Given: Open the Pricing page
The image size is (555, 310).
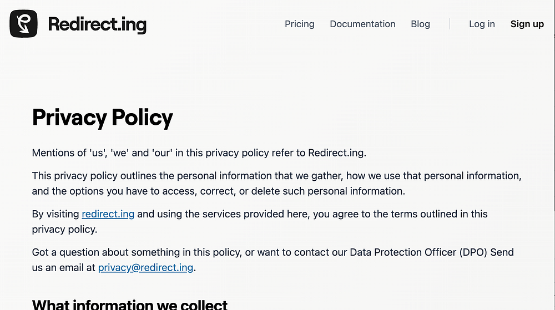Looking at the screenshot, I should [299, 24].
